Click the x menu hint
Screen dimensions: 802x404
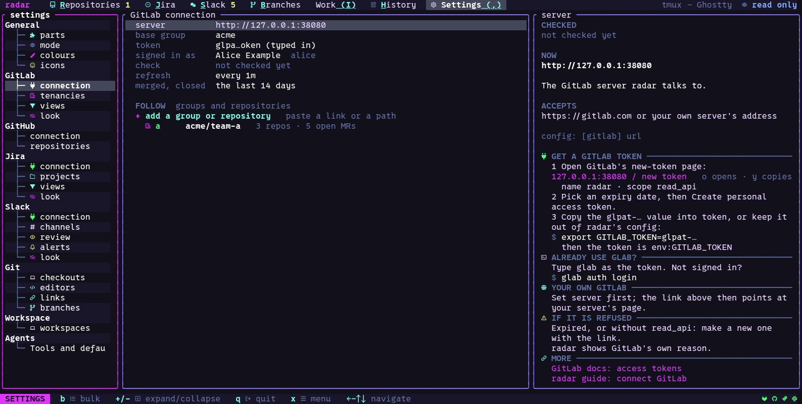click(x=311, y=399)
